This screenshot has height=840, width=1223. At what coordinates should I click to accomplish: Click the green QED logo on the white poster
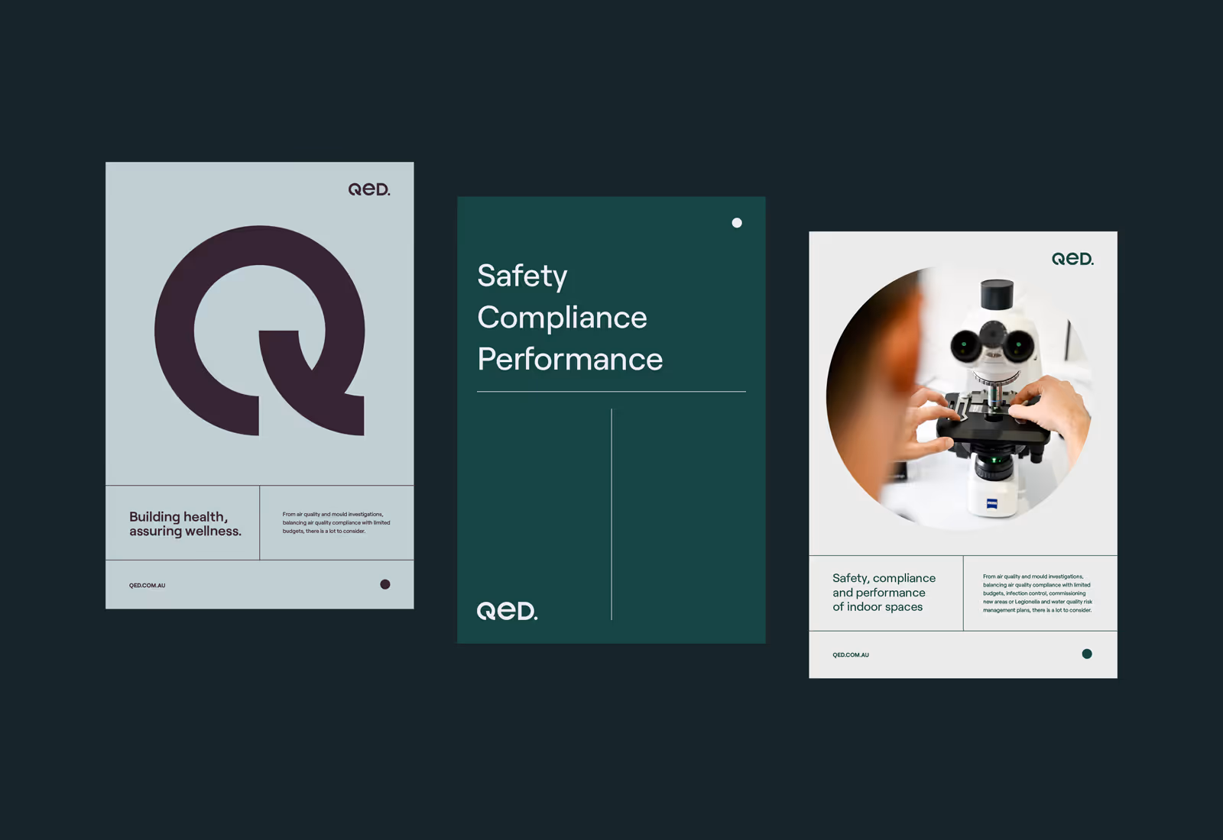pos(1073,259)
